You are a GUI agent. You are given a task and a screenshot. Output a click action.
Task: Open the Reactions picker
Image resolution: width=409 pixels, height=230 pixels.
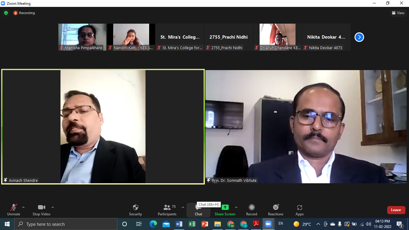pos(275,210)
